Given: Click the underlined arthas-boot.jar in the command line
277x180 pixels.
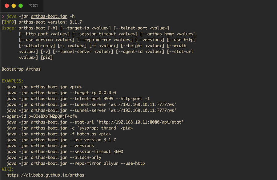Looking at the screenshot, I should click(x=49, y=16).
